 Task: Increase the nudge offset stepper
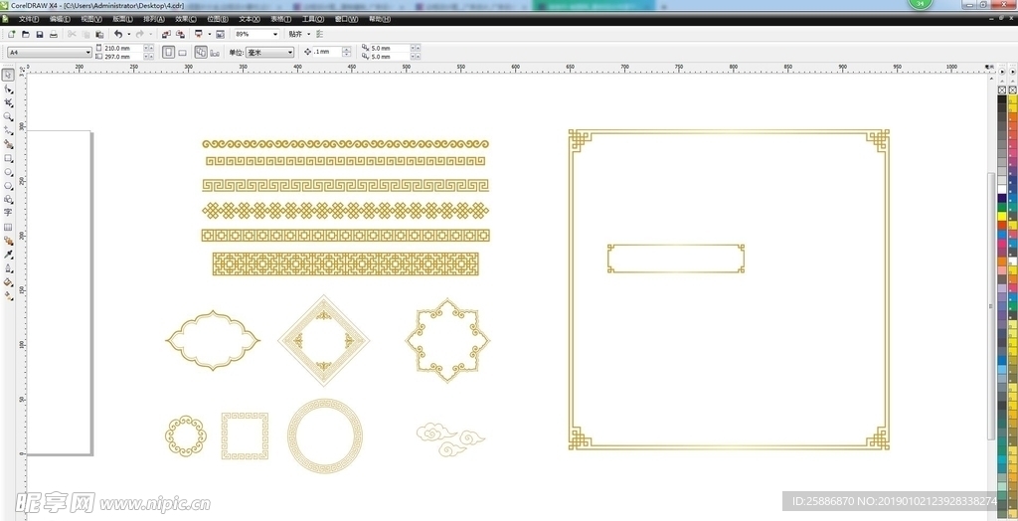click(347, 50)
